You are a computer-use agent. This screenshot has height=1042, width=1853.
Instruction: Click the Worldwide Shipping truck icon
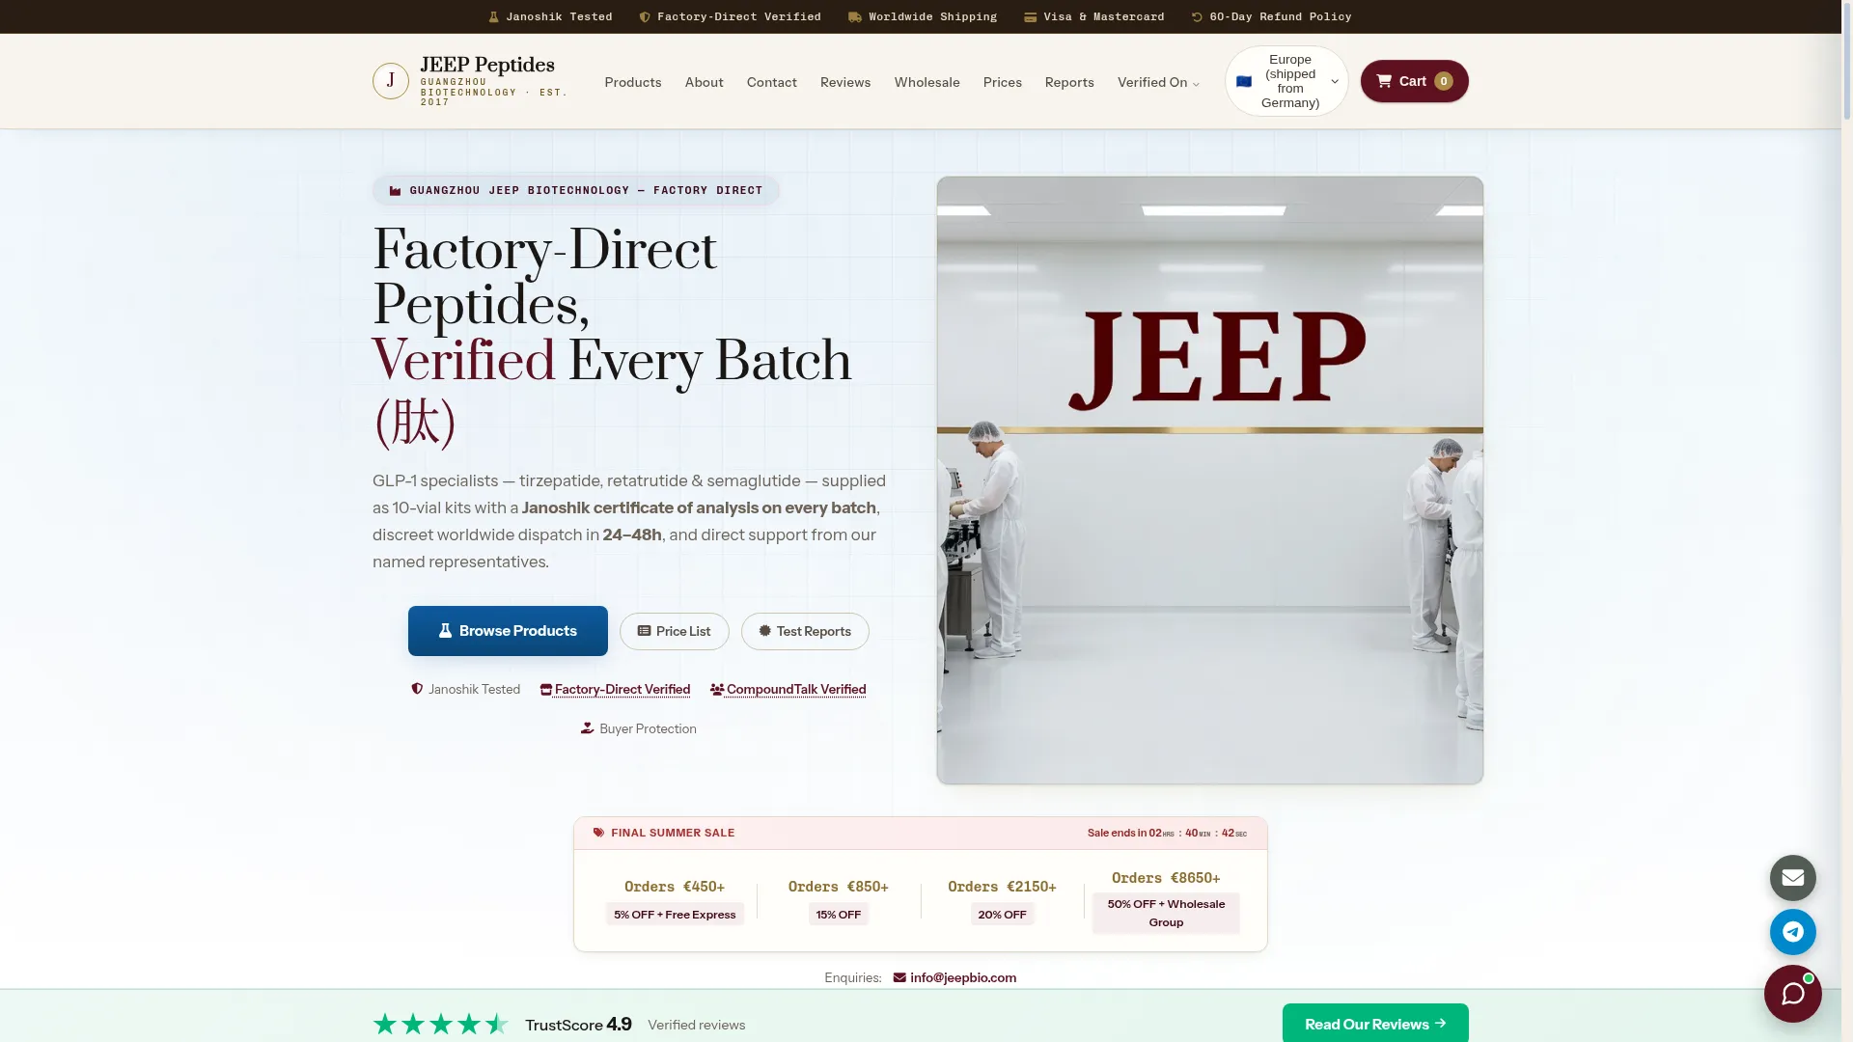click(x=855, y=17)
